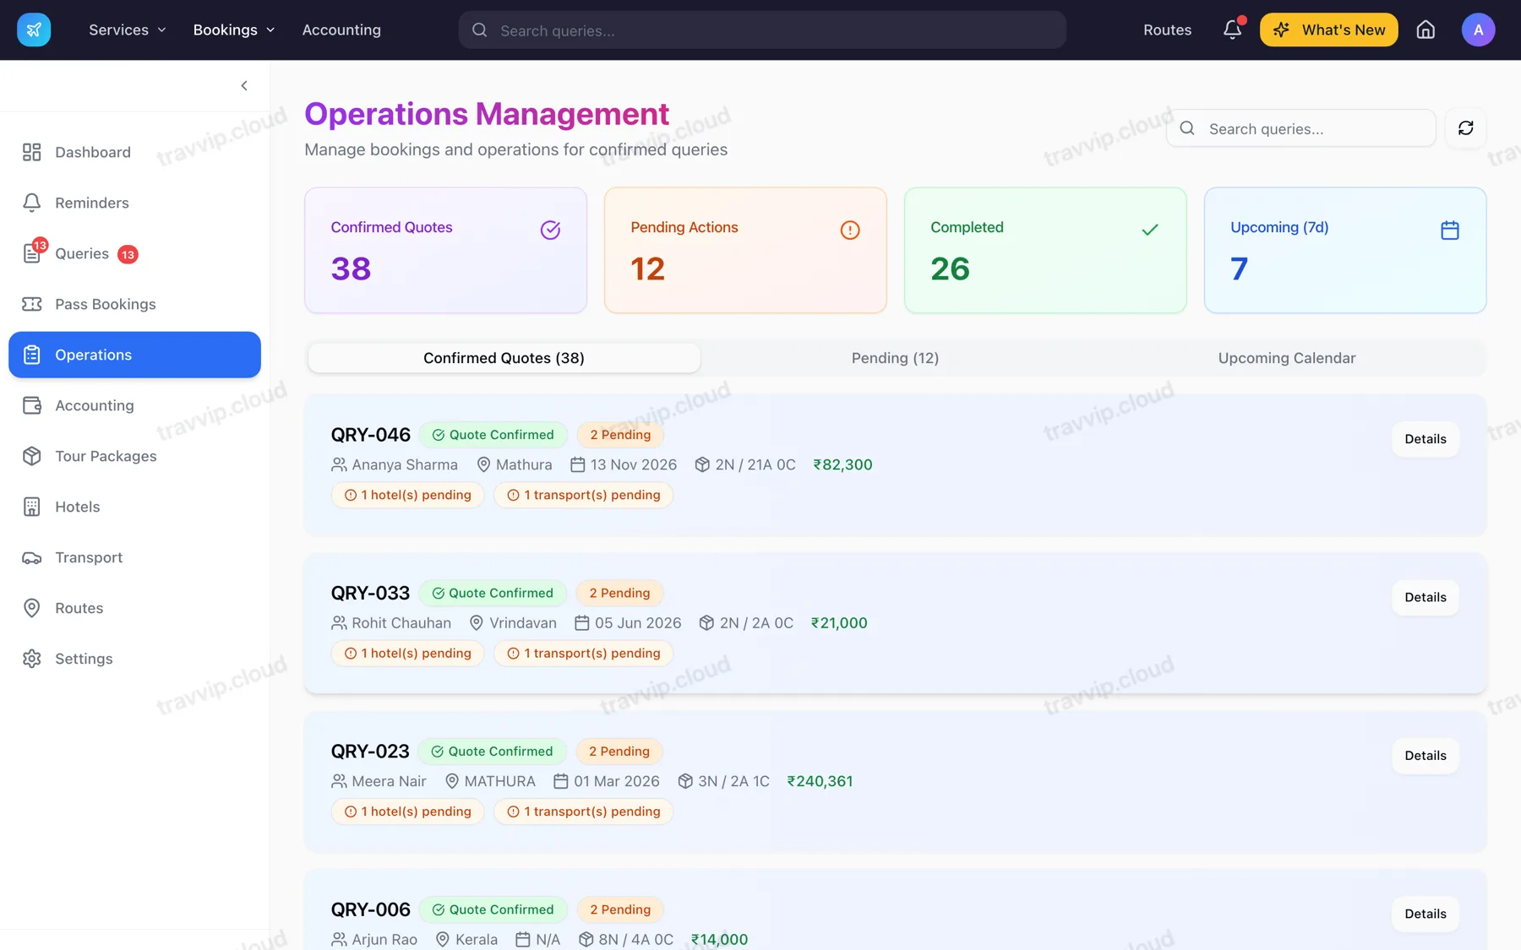Open Details for QRY-046
This screenshot has width=1521, height=950.
point(1426,439)
